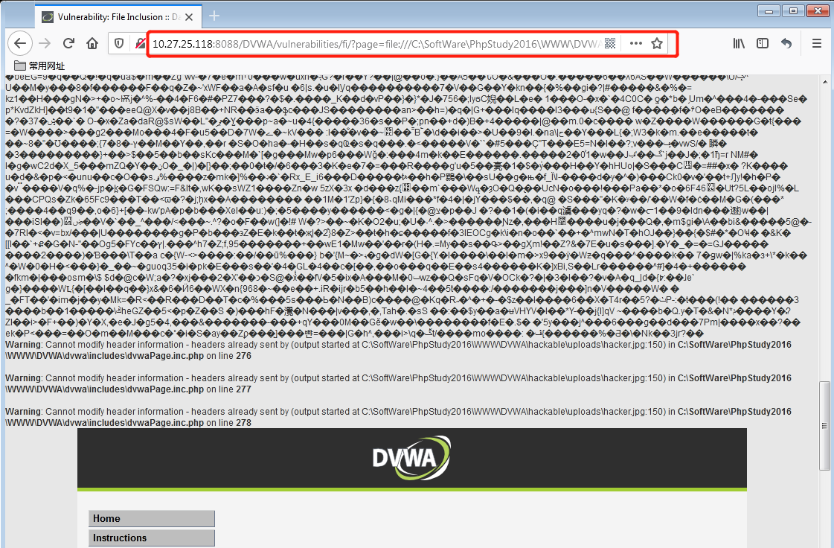Open the tracking protection shield
Viewport: 834px width, 548px height.
119,43
